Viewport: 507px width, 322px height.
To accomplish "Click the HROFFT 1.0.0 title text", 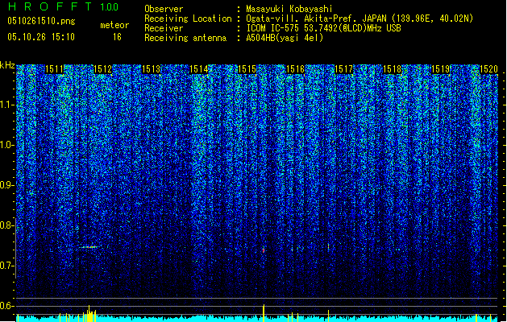I will [x=64, y=6].
